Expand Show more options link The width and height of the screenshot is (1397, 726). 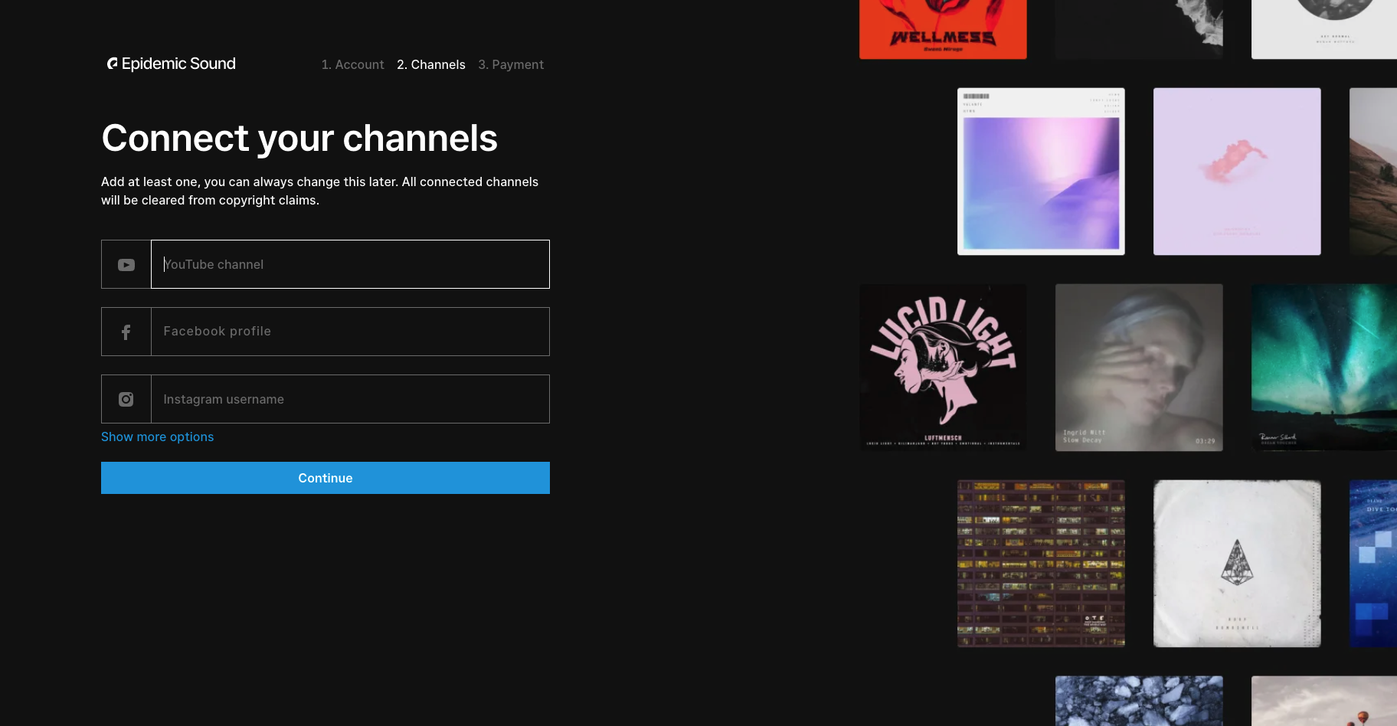157,437
